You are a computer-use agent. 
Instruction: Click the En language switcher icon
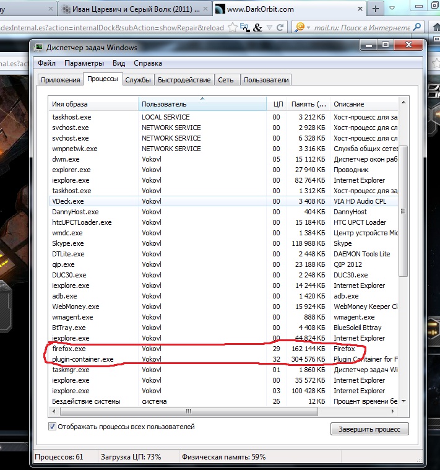(244, 28)
